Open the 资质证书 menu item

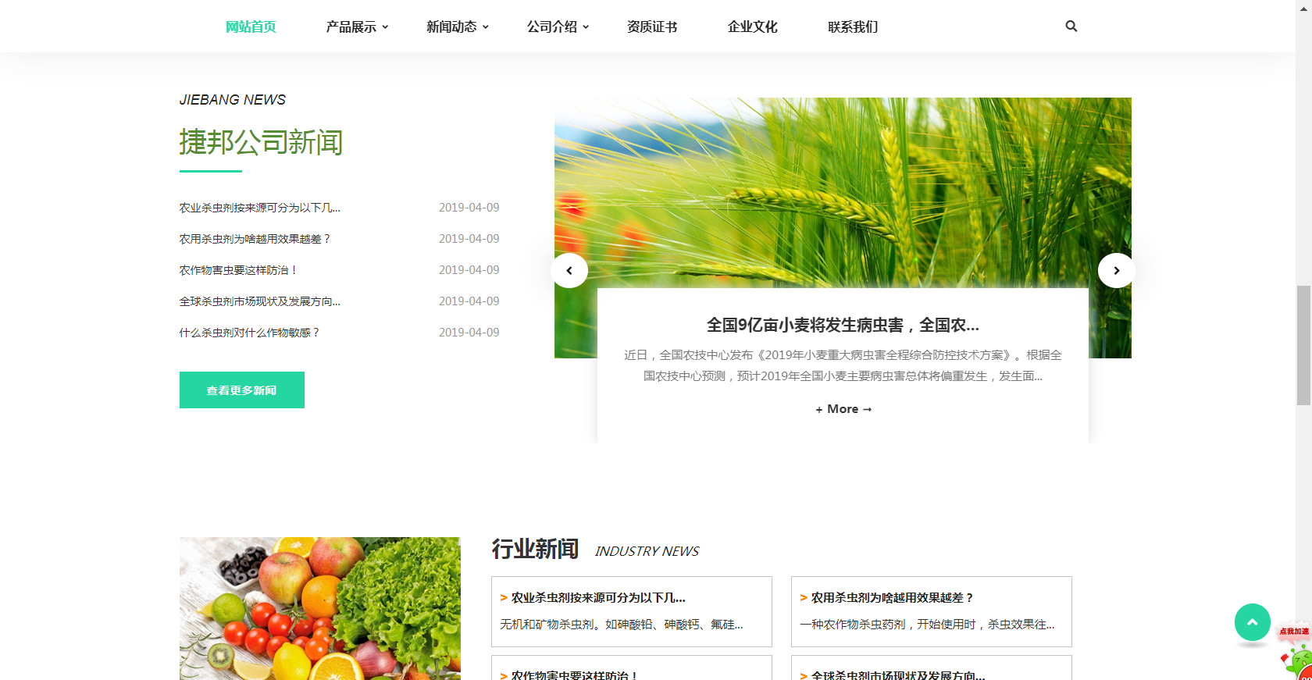coord(652,27)
